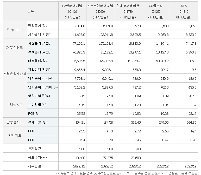Select stock code 001120
The height and width of the screenshot is (175, 201).
click(x=72, y=12)
